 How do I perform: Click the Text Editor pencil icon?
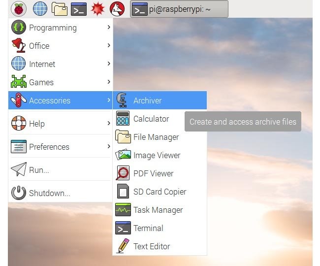coord(123,246)
